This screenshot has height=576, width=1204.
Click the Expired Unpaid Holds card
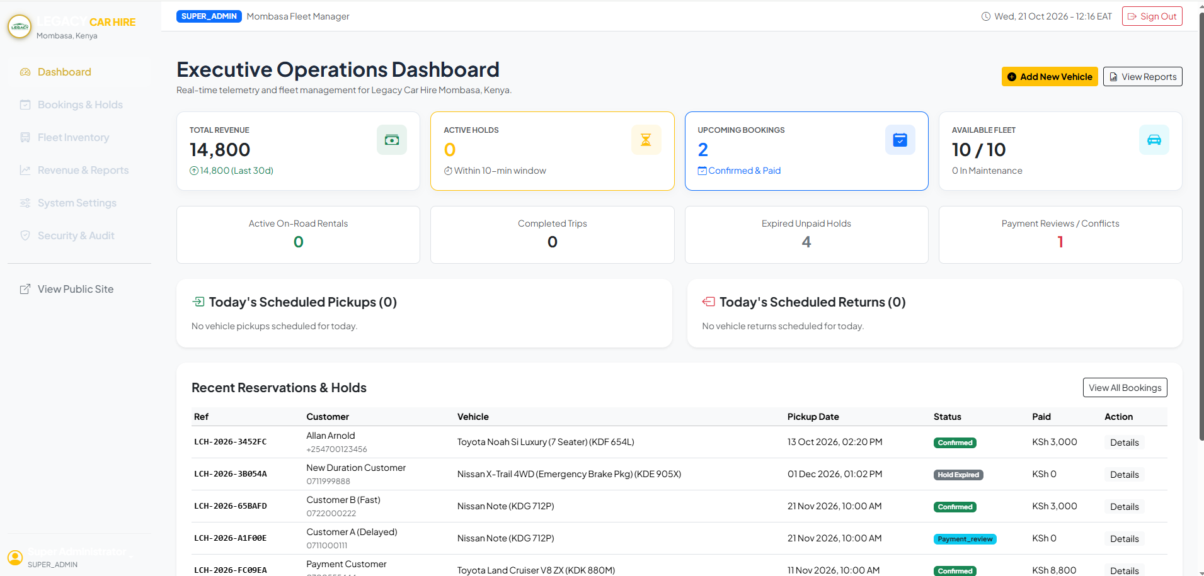(x=806, y=235)
